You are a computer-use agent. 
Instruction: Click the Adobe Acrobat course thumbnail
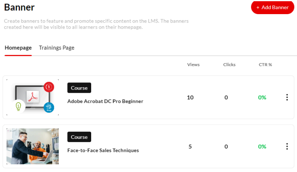pyautogui.click(x=32, y=97)
